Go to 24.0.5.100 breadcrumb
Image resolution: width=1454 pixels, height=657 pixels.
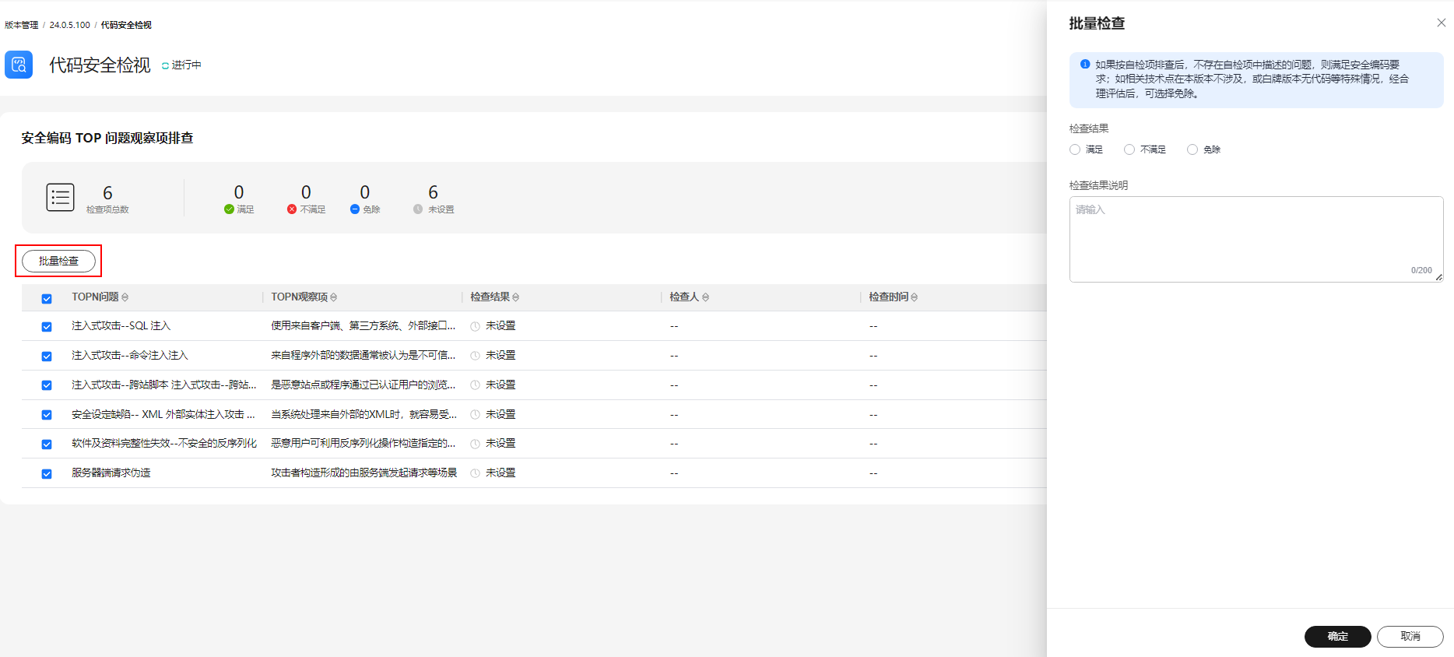69,25
